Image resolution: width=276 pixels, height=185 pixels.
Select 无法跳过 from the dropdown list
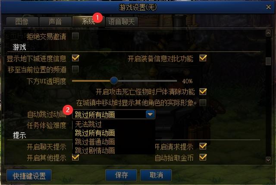(88, 124)
